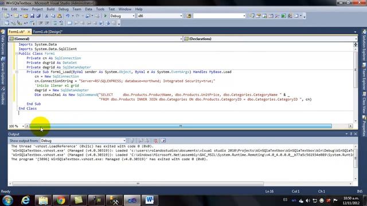Click the New Project toolbar icon

click(6, 16)
